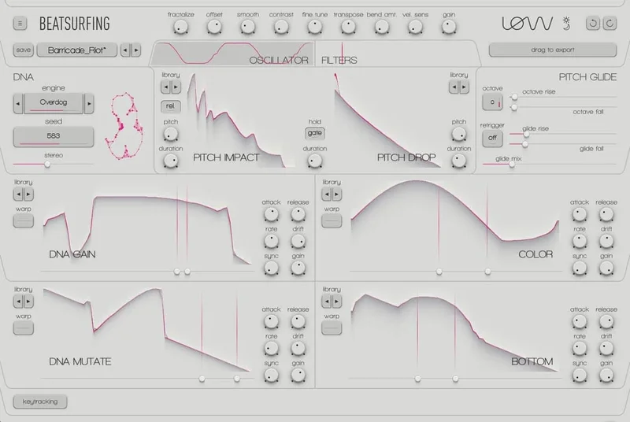
Task: Click the Bottom release knob
Action: coord(606,322)
